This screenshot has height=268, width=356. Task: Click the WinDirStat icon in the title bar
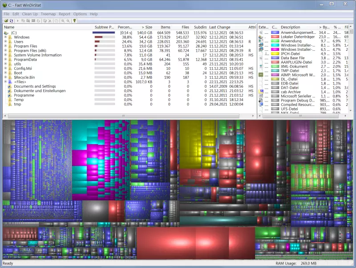click(4, 5)
